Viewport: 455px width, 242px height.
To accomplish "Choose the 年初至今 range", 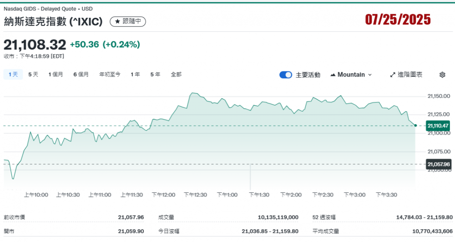I will [x=110, y=74].
